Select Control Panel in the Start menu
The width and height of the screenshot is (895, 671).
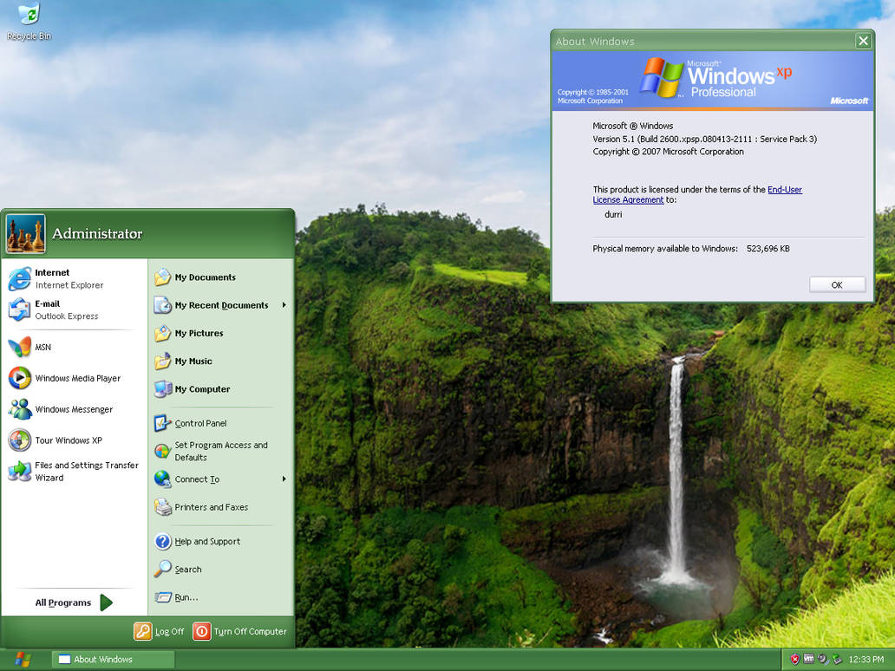(x=199, y=423)
